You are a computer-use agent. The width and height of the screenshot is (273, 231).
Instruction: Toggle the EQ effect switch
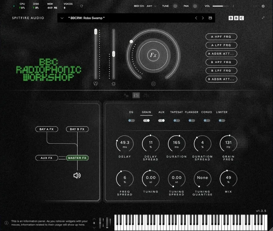click(131, 120)
